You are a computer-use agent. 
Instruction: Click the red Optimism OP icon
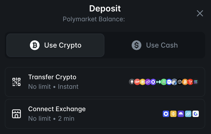tap(137, 82)
